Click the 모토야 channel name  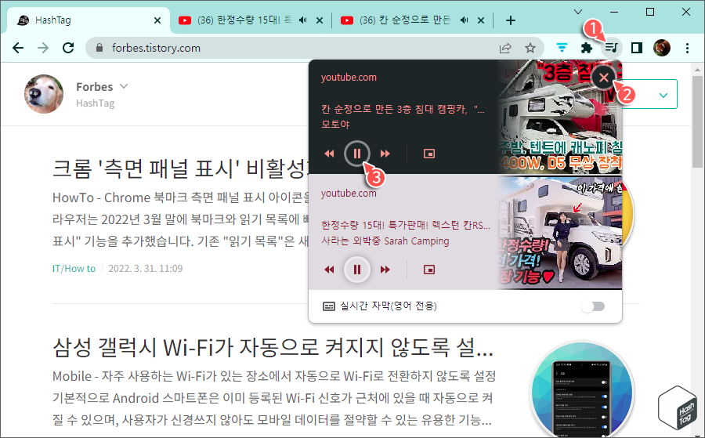pos(335,124)
